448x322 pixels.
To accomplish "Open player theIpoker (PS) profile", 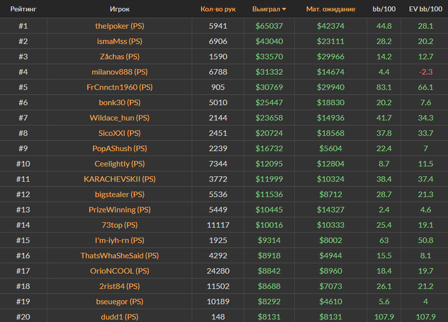I will [120, 26].
